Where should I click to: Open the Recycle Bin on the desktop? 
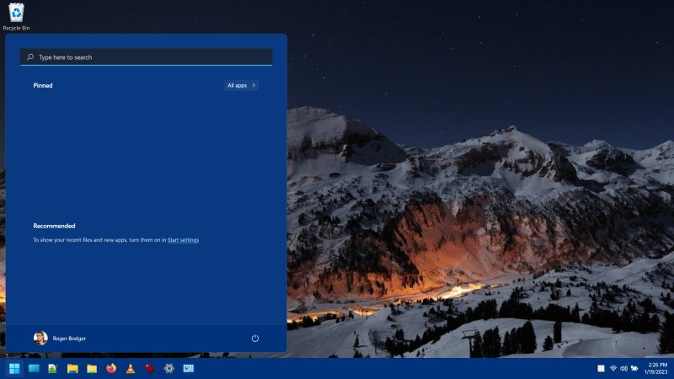16,13
